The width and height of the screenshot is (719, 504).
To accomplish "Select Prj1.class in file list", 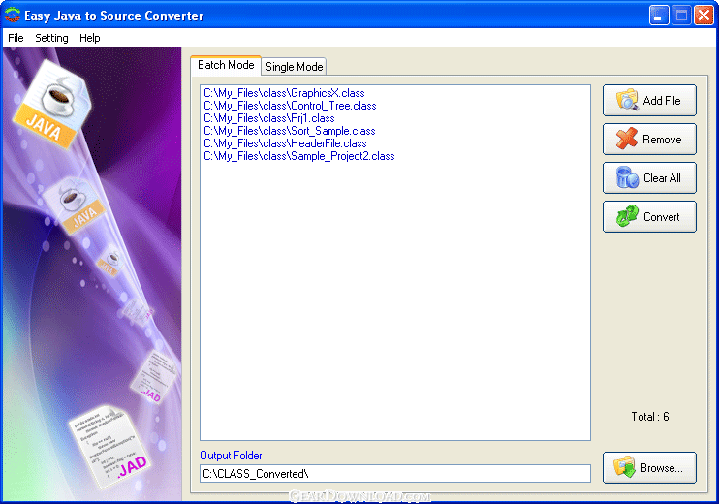I will pos(269,118).
